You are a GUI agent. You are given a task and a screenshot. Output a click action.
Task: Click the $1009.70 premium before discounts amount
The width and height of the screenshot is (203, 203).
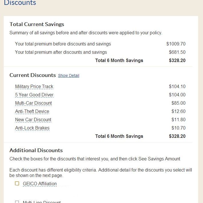(x=176, y=44)
